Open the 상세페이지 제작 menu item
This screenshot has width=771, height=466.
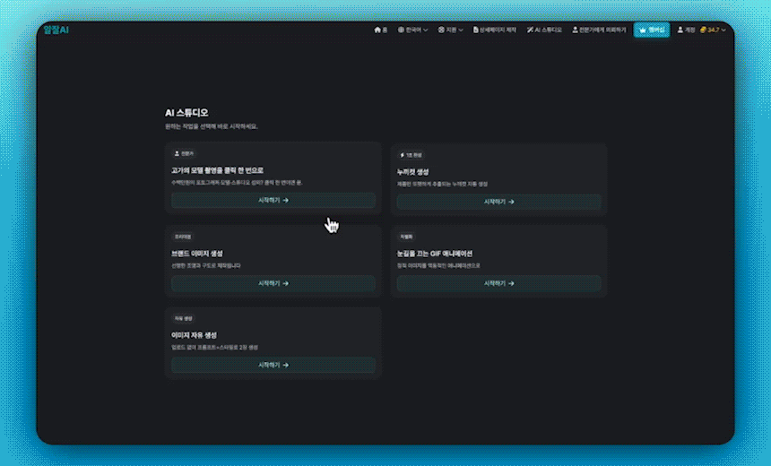tap(498, 30)
